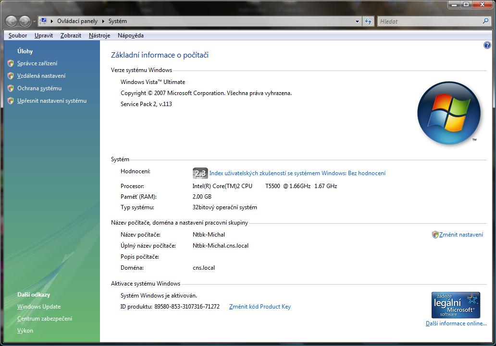Viewport: 496px width, 346px height.
Task: Refresh the page with the refresh icon
Action: click(368, 21)
